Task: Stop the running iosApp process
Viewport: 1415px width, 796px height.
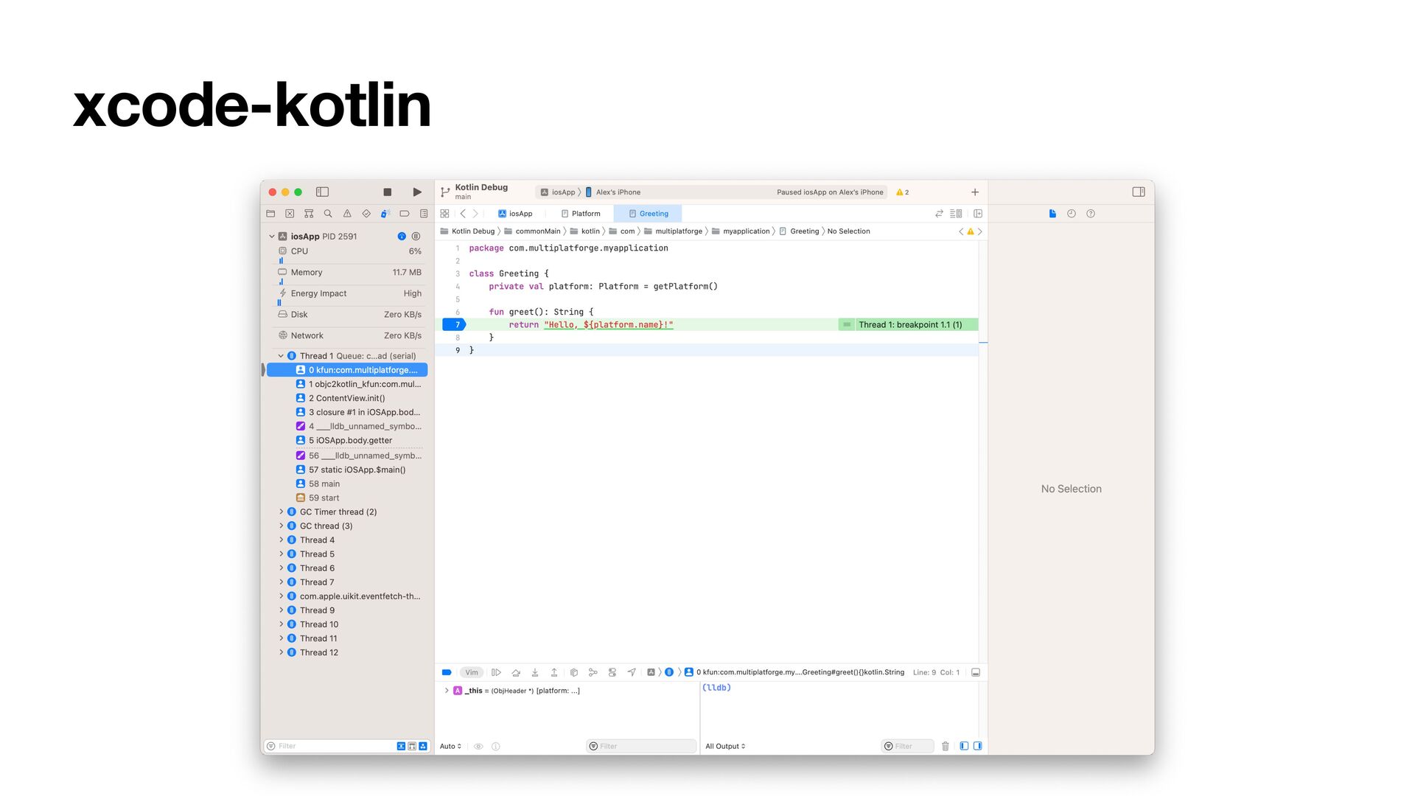Action: click(x=387, y=192)
